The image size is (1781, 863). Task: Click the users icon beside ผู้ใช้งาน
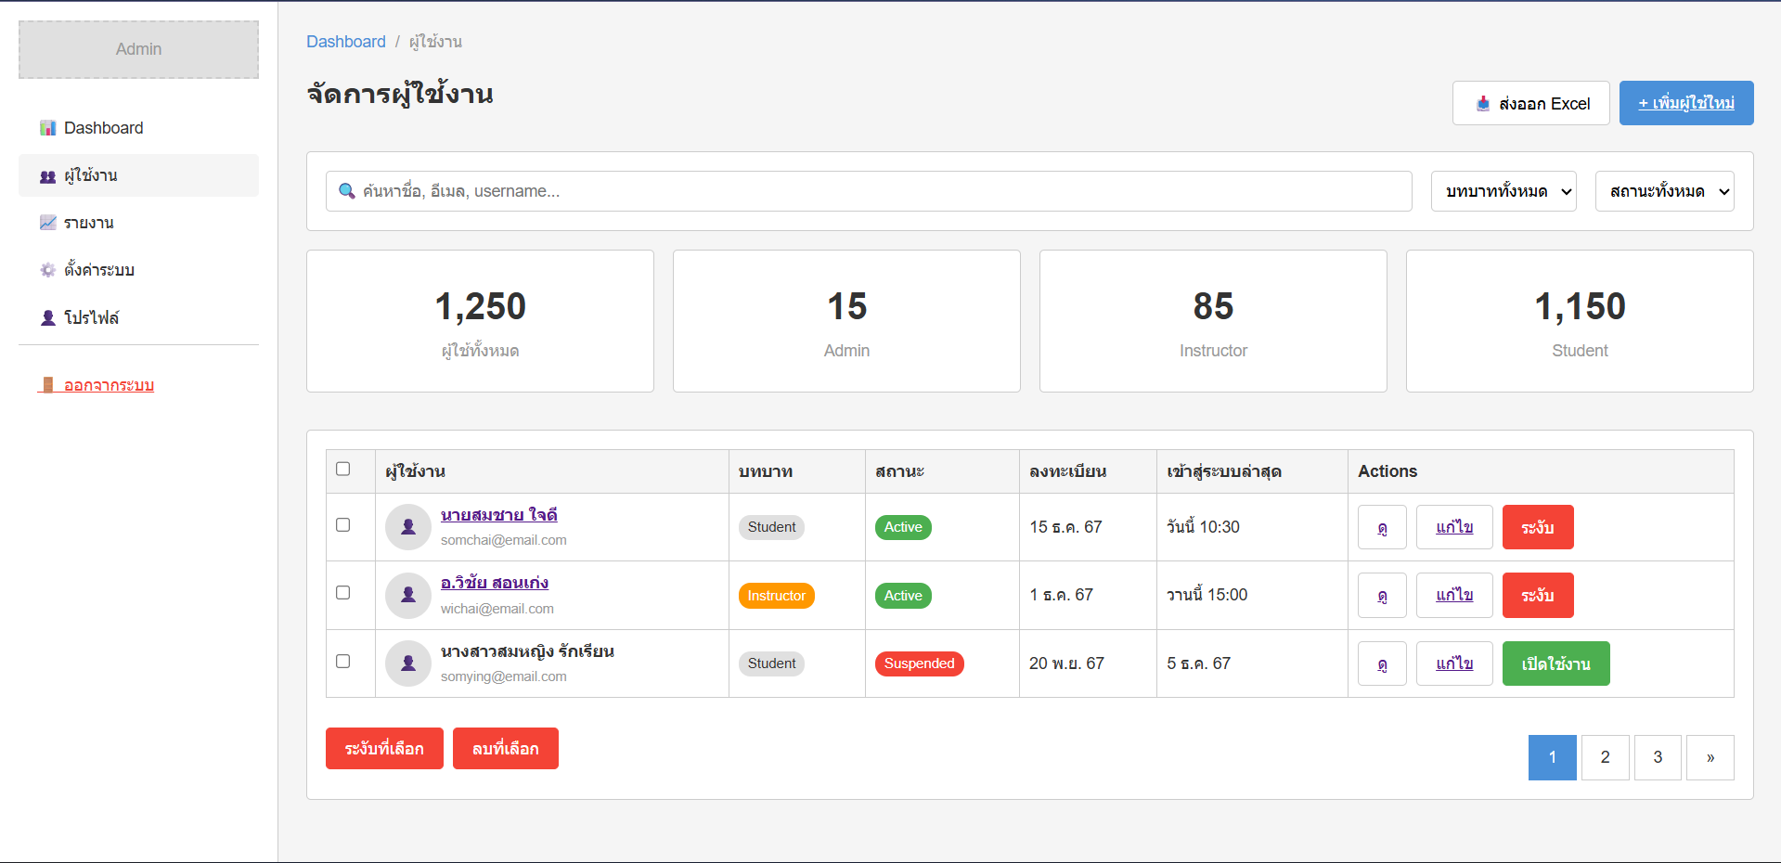47,176
